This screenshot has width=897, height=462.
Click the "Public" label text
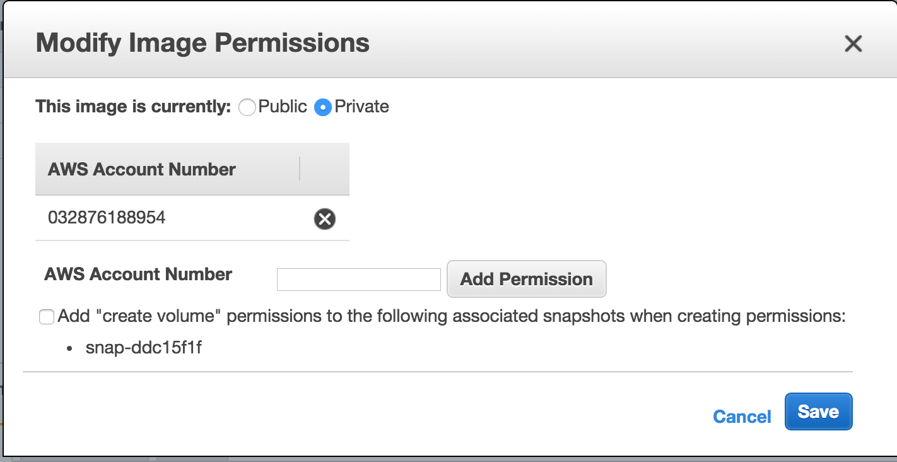click(283, 107)
